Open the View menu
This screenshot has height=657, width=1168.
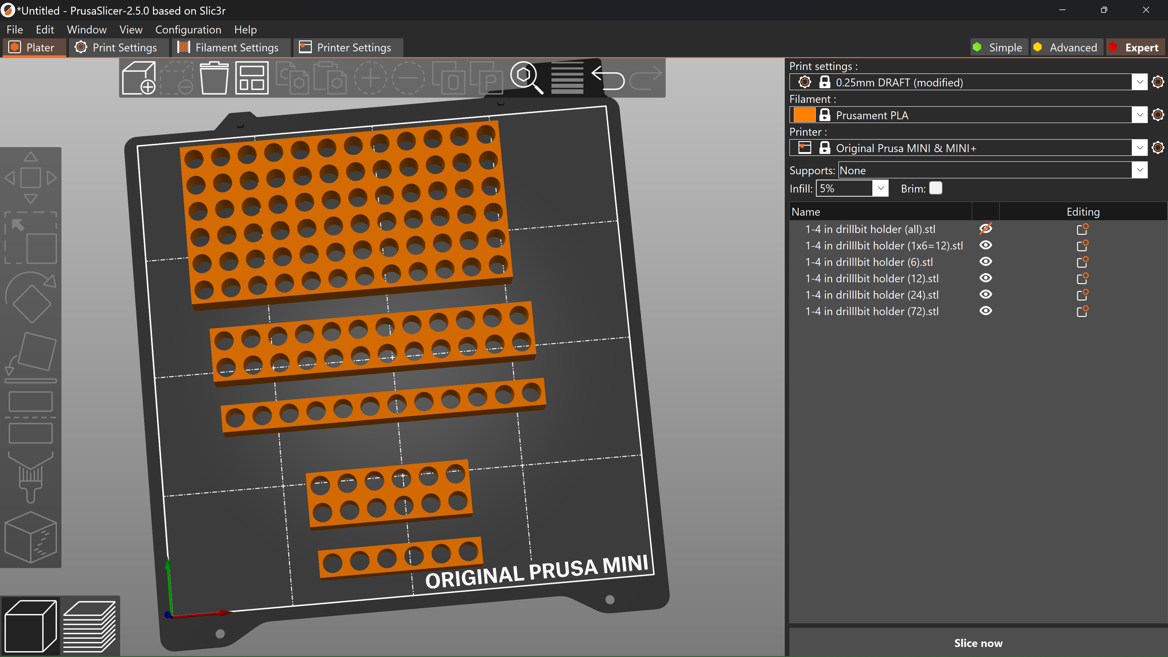click(x=130, y=30)
